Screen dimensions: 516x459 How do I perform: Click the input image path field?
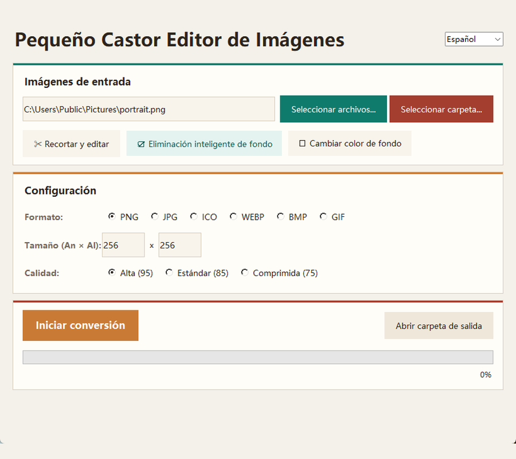click(148, 109)
